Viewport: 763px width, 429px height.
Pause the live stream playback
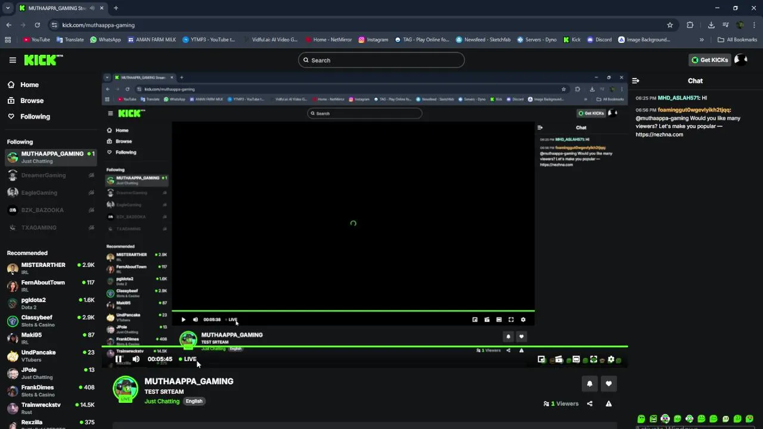[x=119, y=359]
